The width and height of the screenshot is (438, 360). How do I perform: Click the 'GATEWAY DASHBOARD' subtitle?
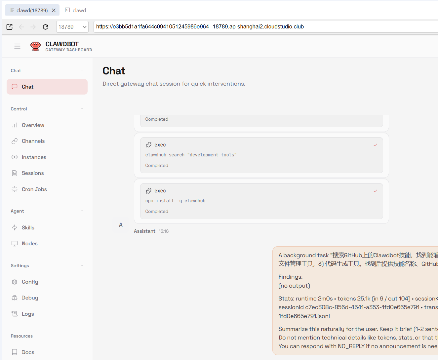69,50
